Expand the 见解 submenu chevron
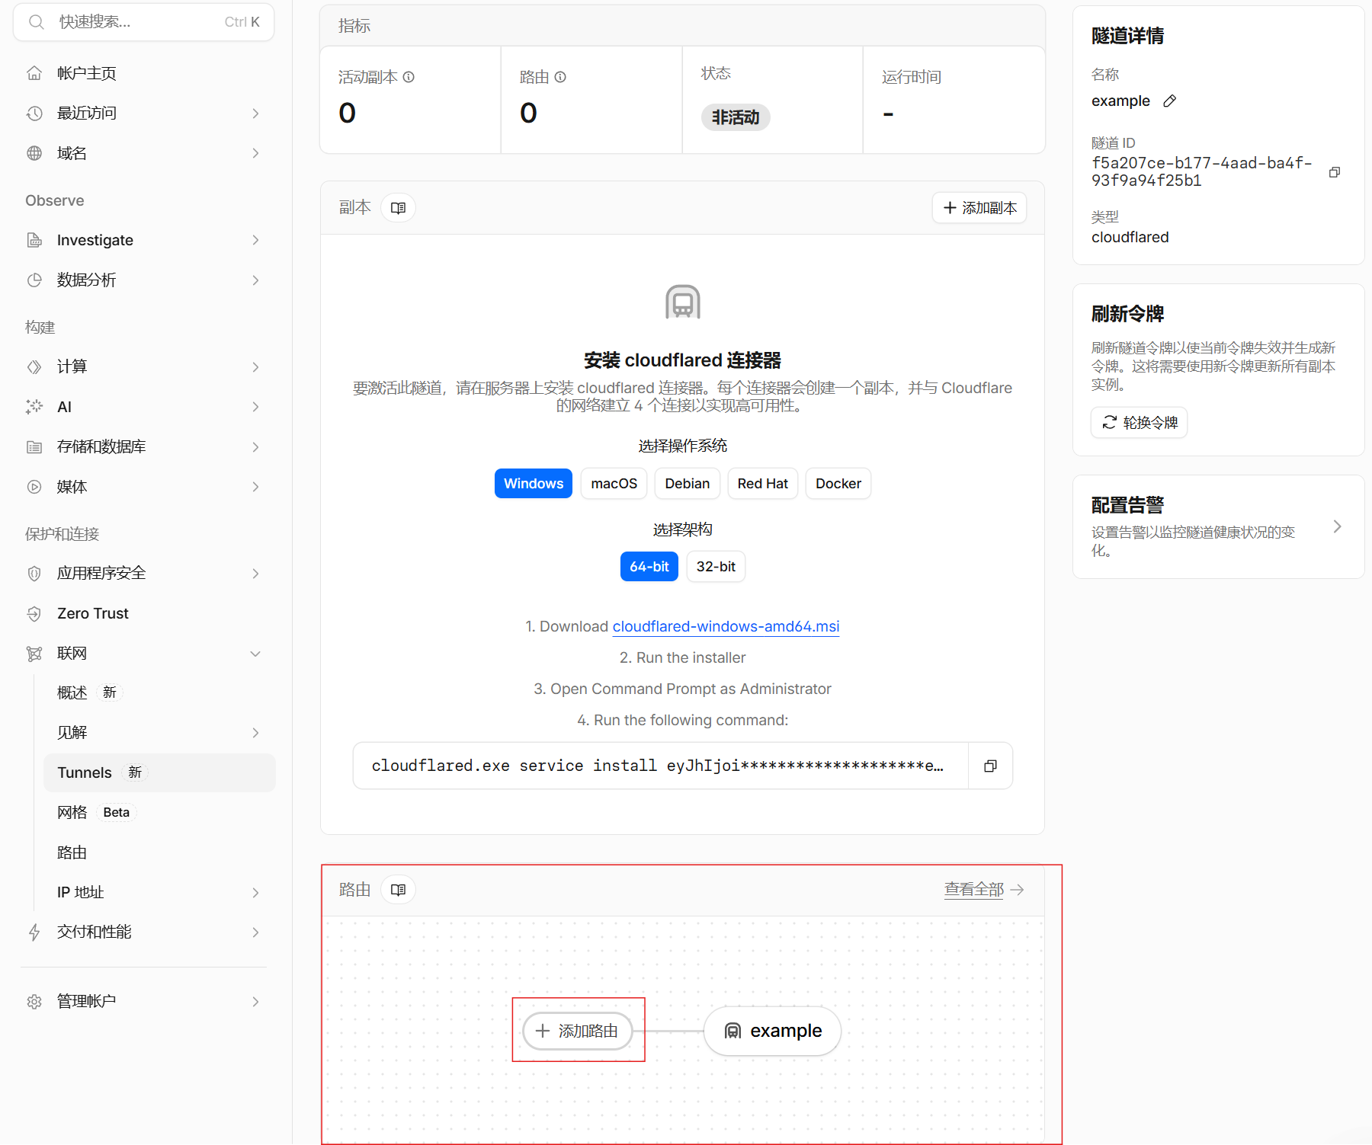Screen dimensions: 1372x1145 [x=255, y=733]
